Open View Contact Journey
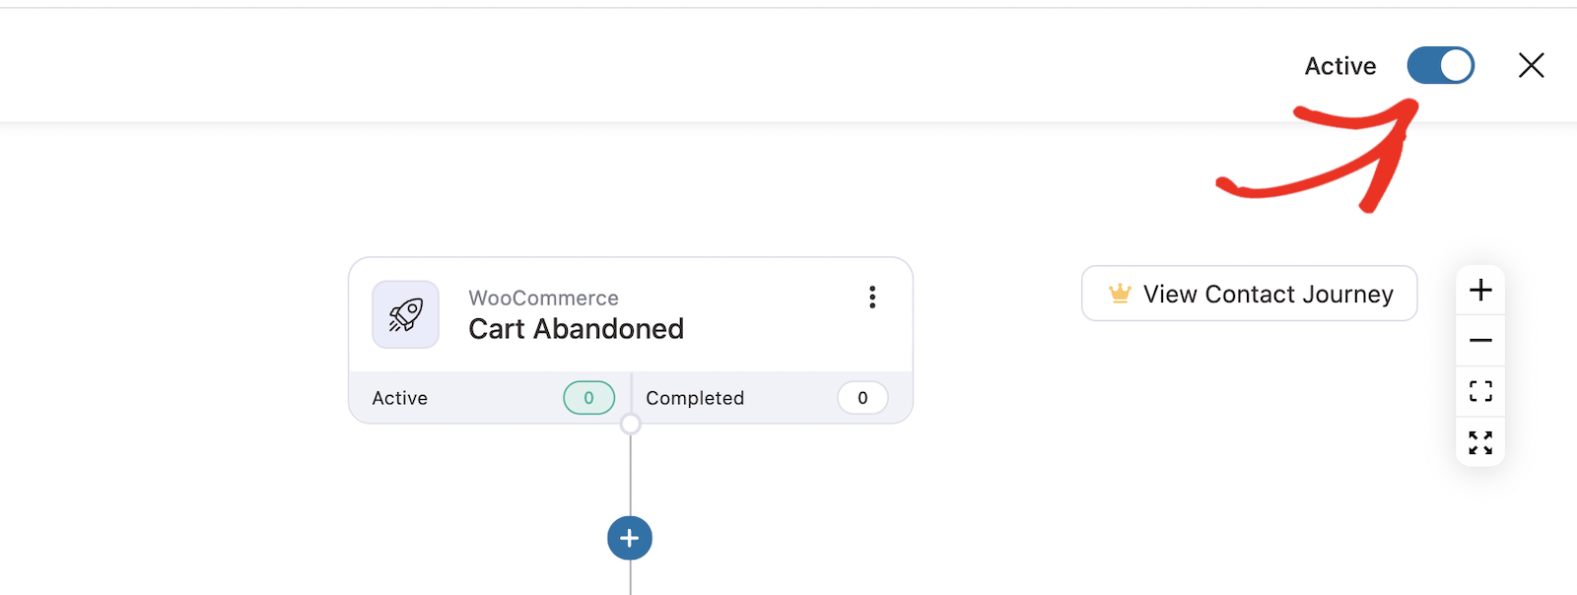 [1249, 294]
